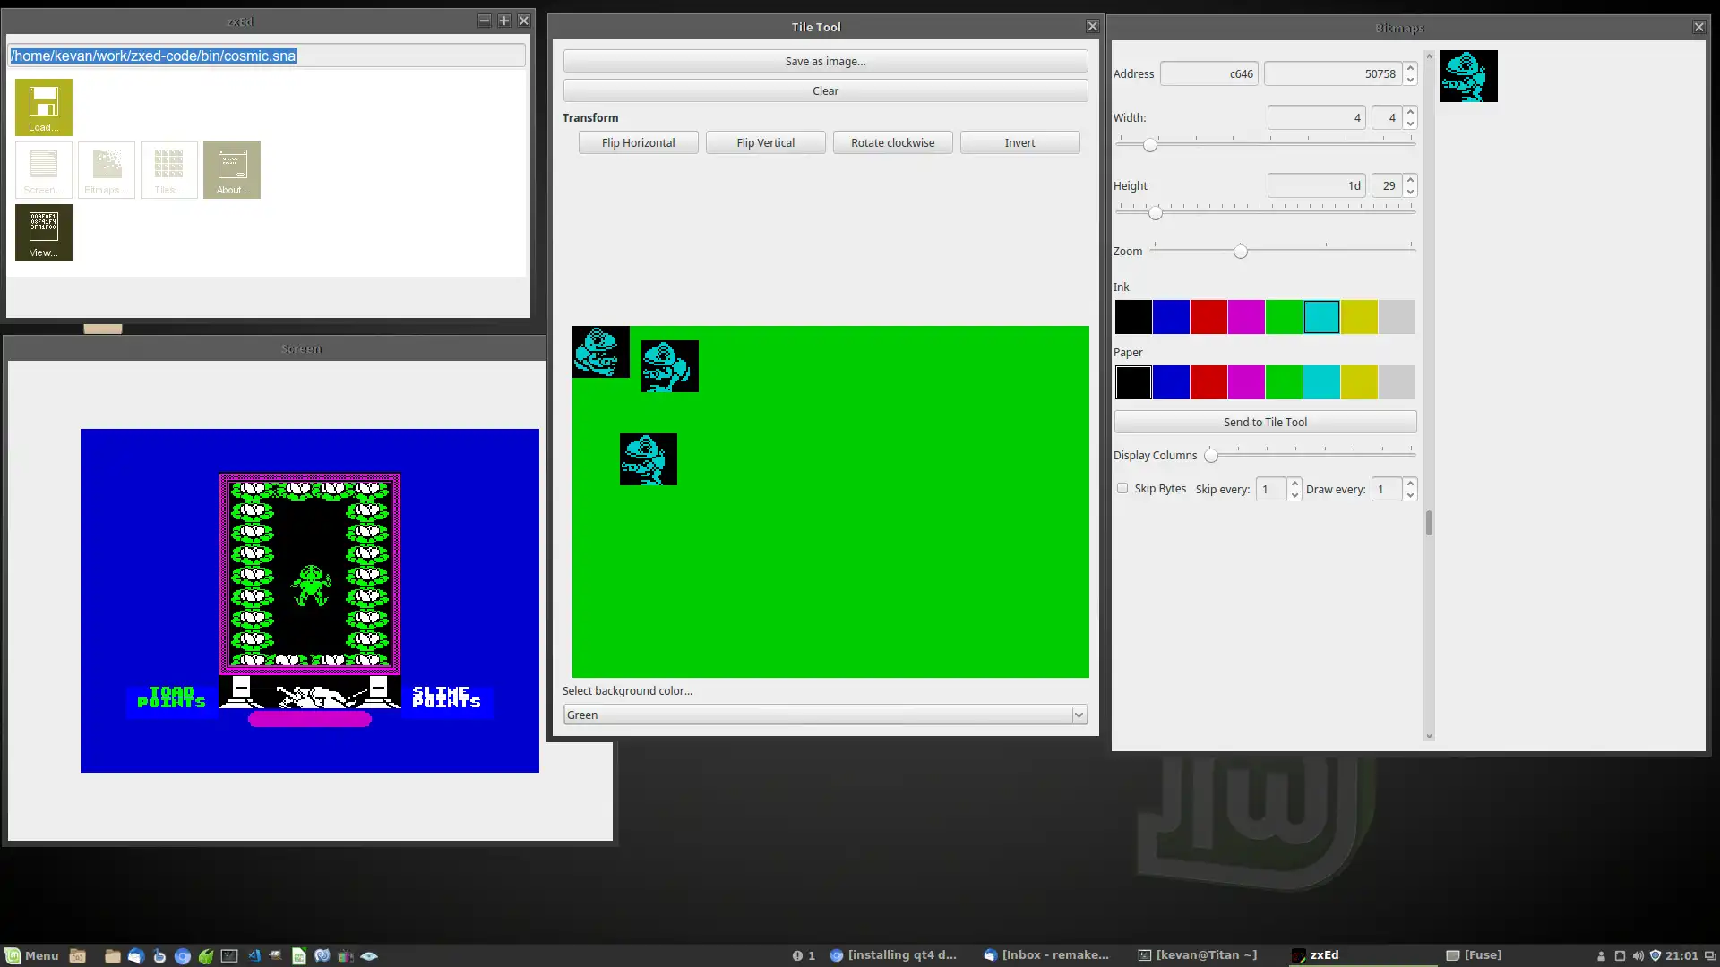The height and width of the screenshot is (967, 1720).
Task: Click the Invert transform button
Action: click(x=1019, y=141)
